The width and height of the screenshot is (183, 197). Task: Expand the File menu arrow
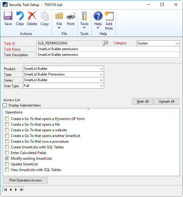point(59,28)
